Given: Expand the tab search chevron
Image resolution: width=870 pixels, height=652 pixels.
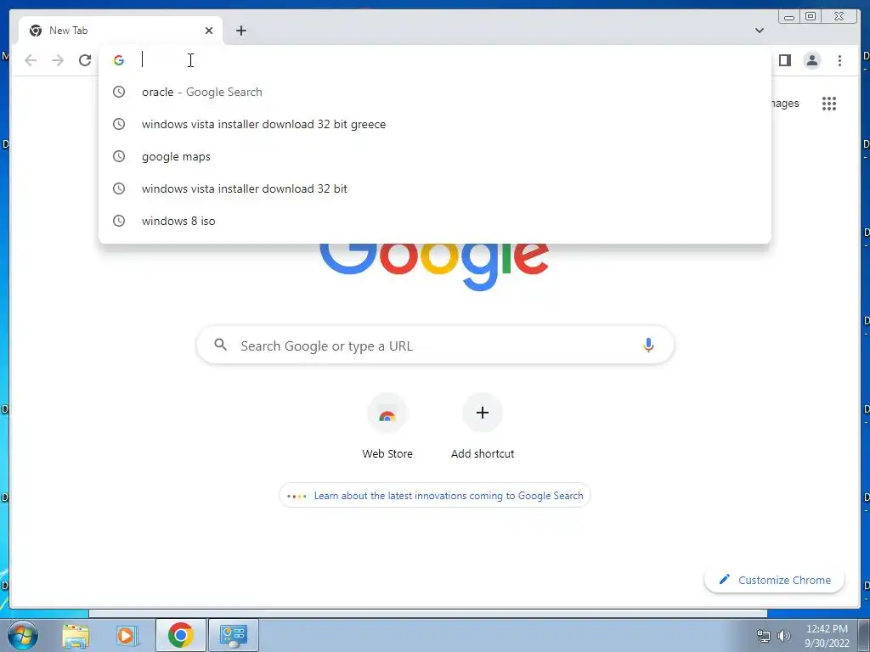Looking at the screenshot, I should tap(759, 31).
